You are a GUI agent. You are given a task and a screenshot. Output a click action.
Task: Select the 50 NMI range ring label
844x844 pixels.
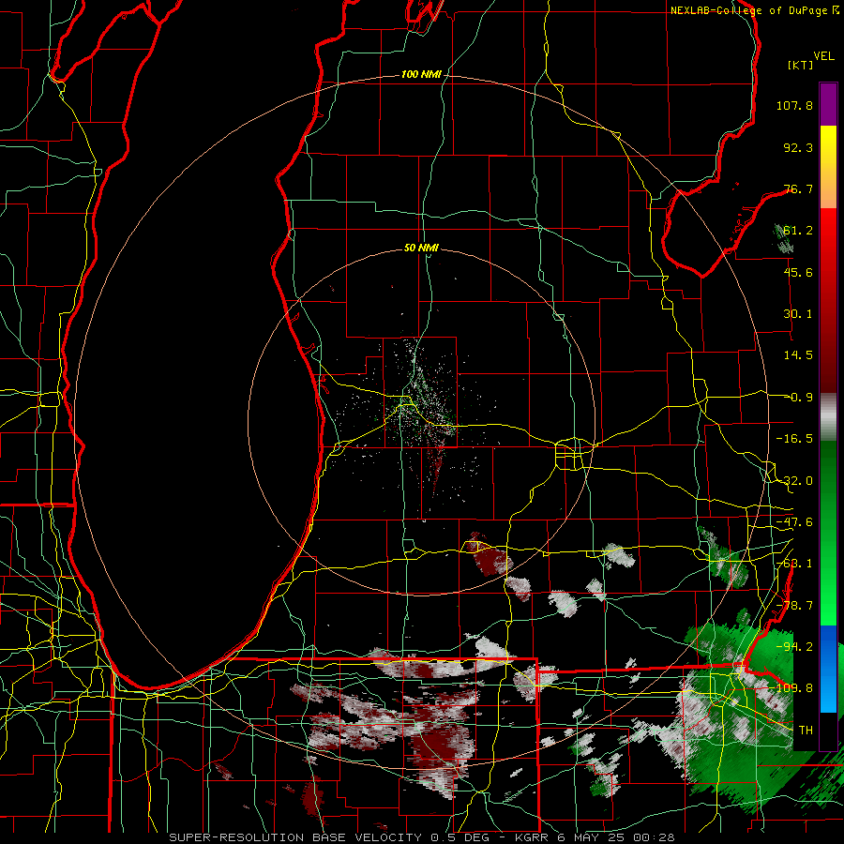click(421, 248)
